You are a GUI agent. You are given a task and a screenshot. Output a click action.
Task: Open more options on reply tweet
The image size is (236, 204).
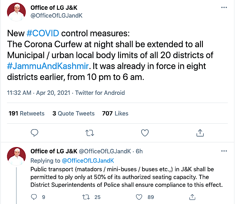click(224, 151)
